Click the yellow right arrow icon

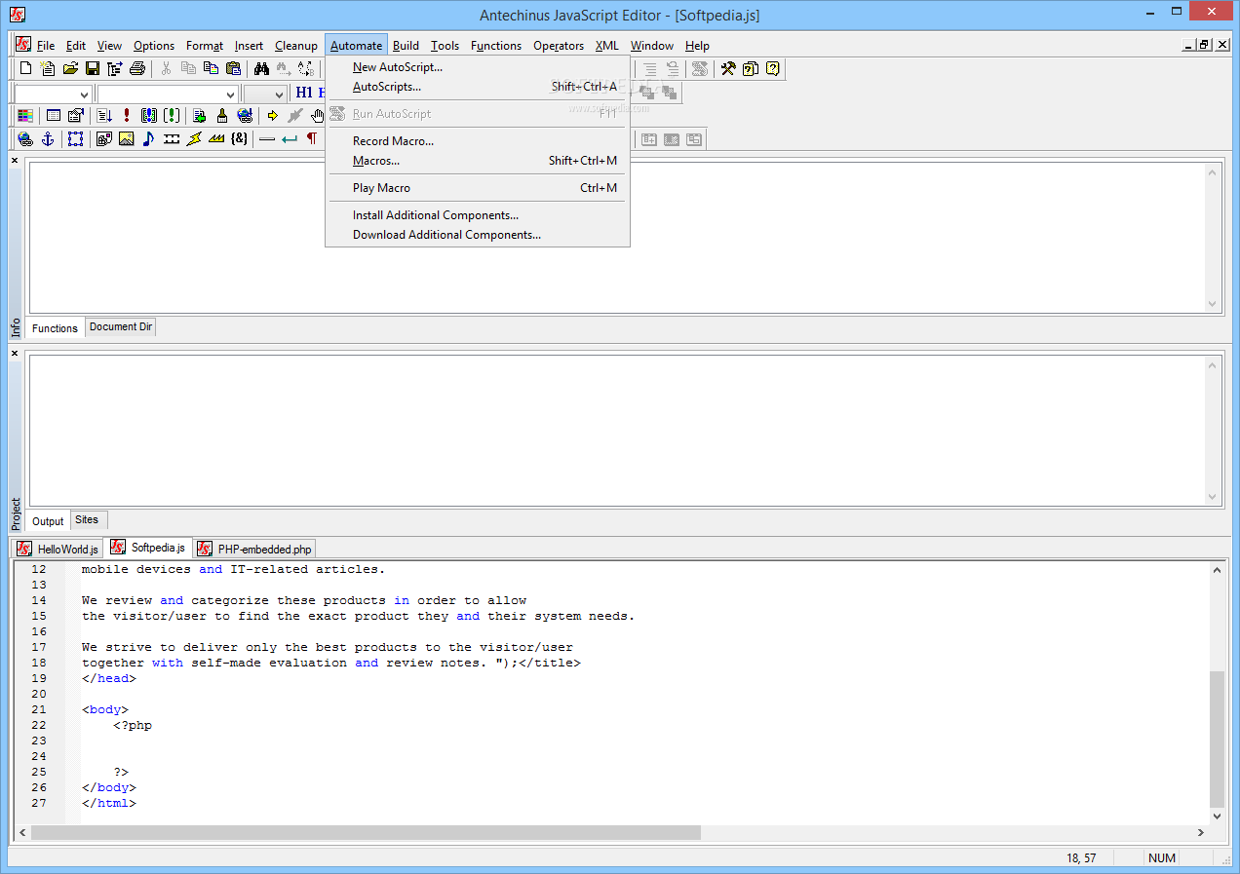[x=273, y=115]
